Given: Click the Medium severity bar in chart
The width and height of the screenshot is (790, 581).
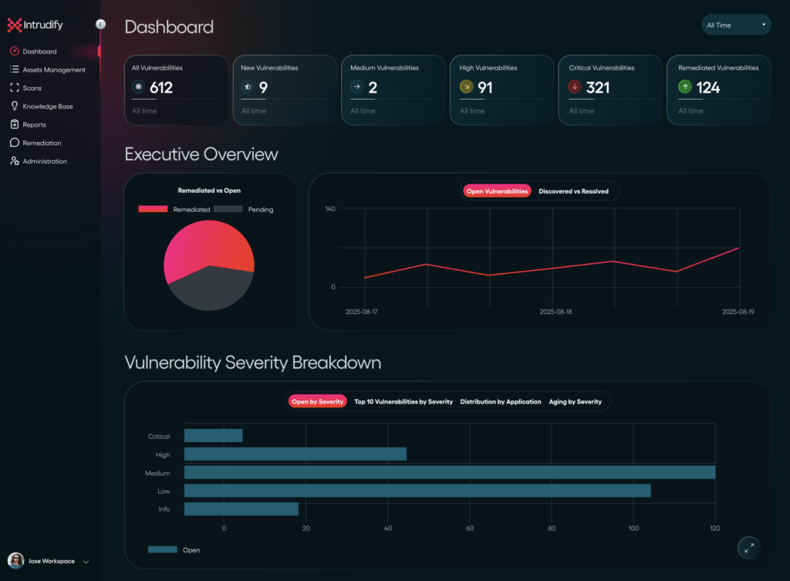Looking at the screenshot, I should (449, 472).
